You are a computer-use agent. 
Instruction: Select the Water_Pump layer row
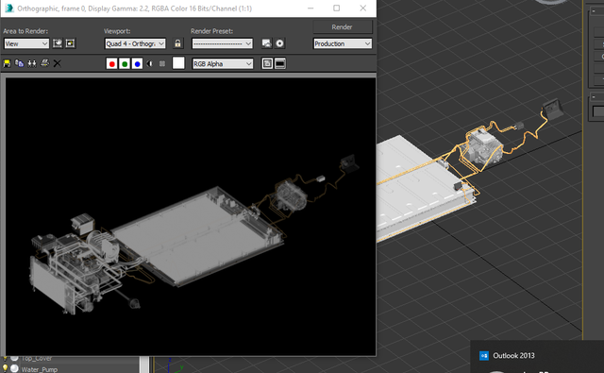coord(71,369)
